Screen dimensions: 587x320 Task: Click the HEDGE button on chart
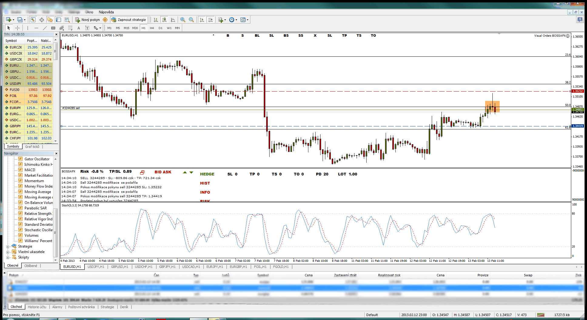point(207,174)
